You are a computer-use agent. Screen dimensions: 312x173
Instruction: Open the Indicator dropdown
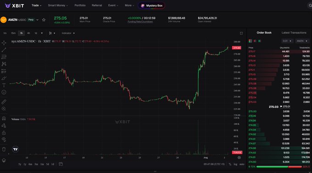tap(68, 33)
